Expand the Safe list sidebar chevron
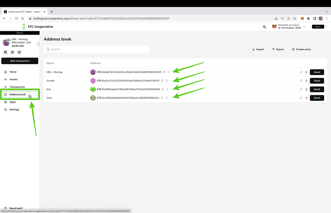Image resolution: width=331 pixels, height=213 pixels. [x=38, y=44]
